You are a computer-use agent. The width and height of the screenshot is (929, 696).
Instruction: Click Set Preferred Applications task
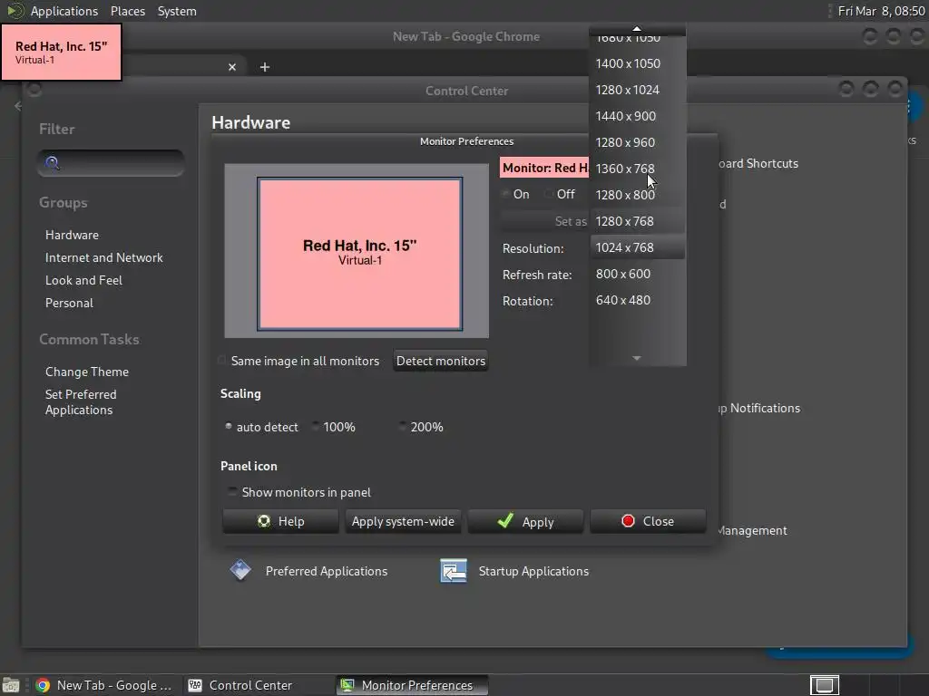[x=81, y=401]
